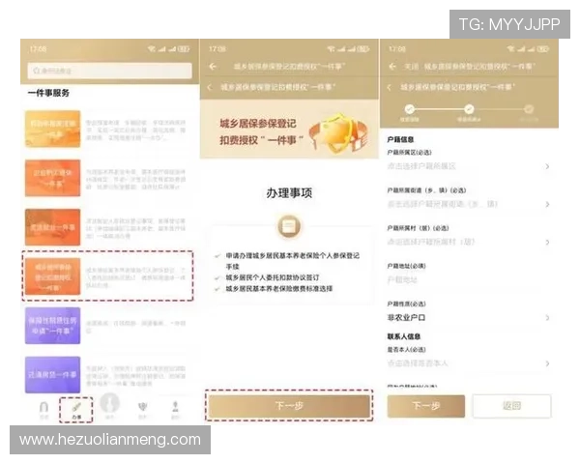Open the shield icon tab in bottom navigation
Image resolution: width=580 pixels, height=464 pixels.
tap(142, 410)
